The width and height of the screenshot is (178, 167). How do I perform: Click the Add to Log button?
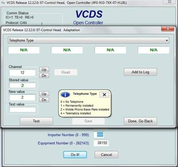140,72
